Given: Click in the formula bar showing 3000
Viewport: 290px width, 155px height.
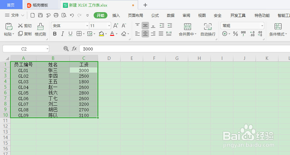Looking at the screenshot, I should click(x=184, y=49).
